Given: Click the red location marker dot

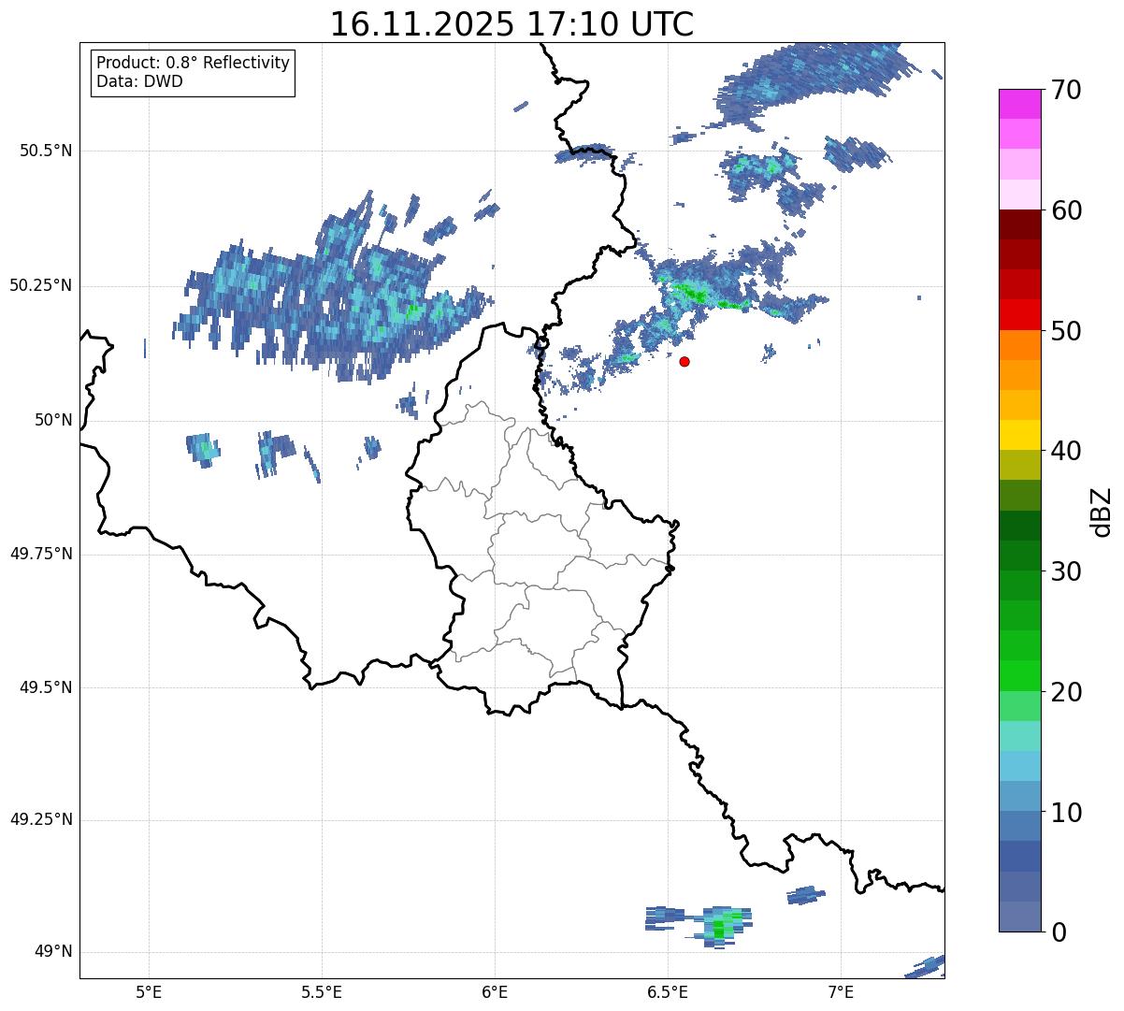Looking at the screenshot, I should pyautogui.click(x=684, y=361).
